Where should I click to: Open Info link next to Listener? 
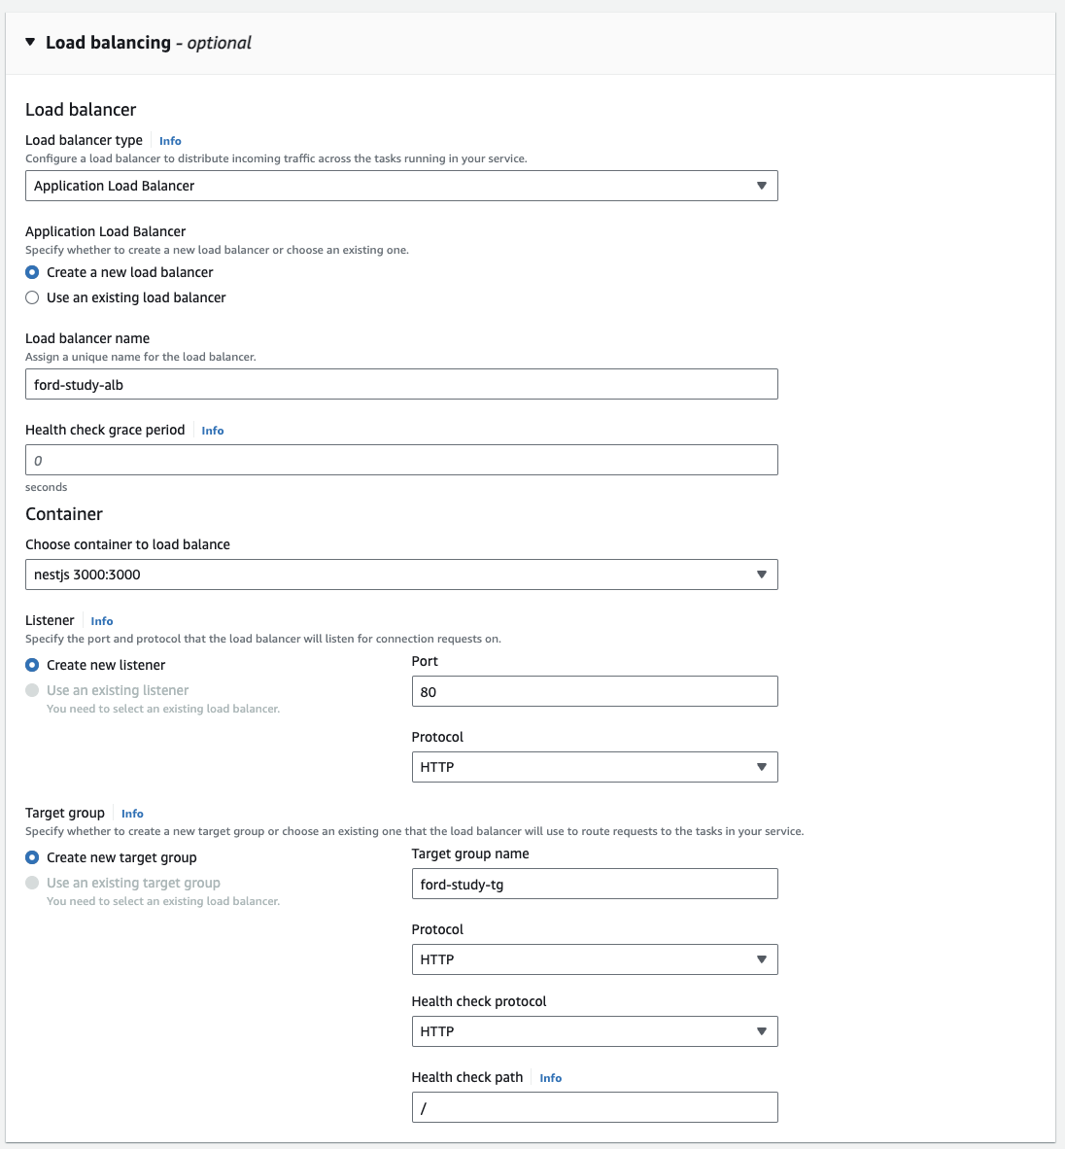(x=102, y=620)
